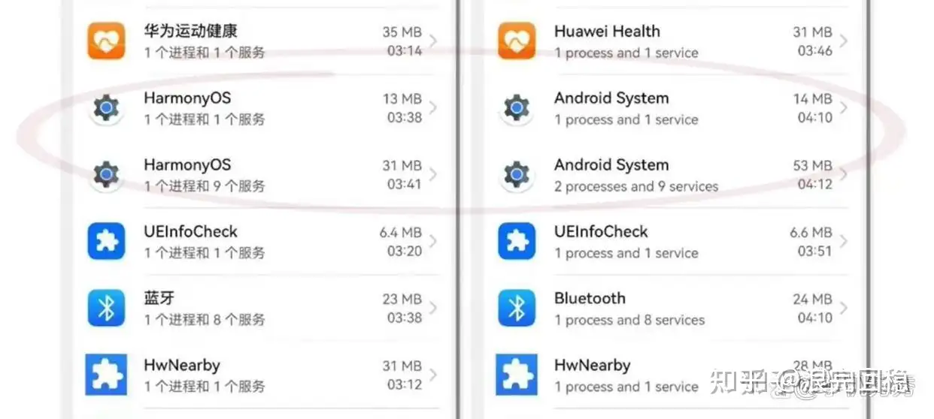
Task: Select the 华为运动健康 app name
Action: coord(190,32)
